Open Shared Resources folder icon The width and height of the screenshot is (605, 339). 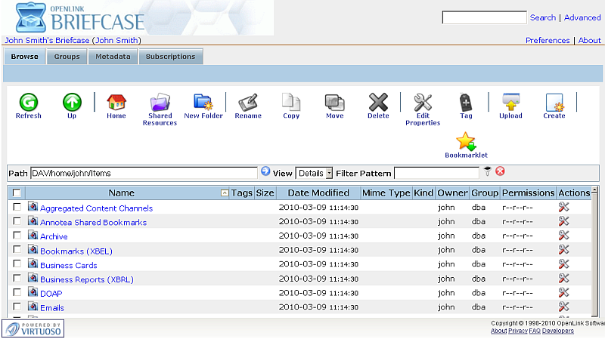click(160, 103)
